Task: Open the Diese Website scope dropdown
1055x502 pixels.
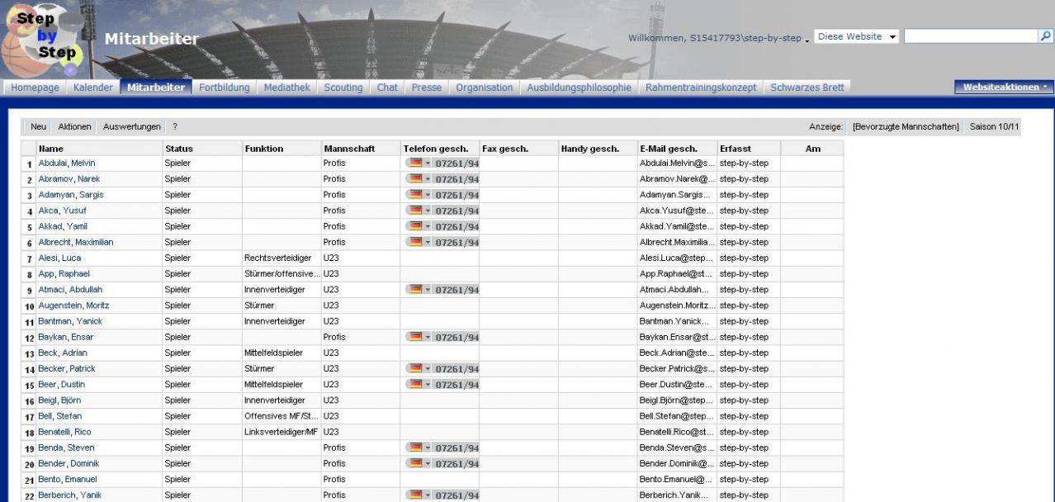Action: click(857, 37)
